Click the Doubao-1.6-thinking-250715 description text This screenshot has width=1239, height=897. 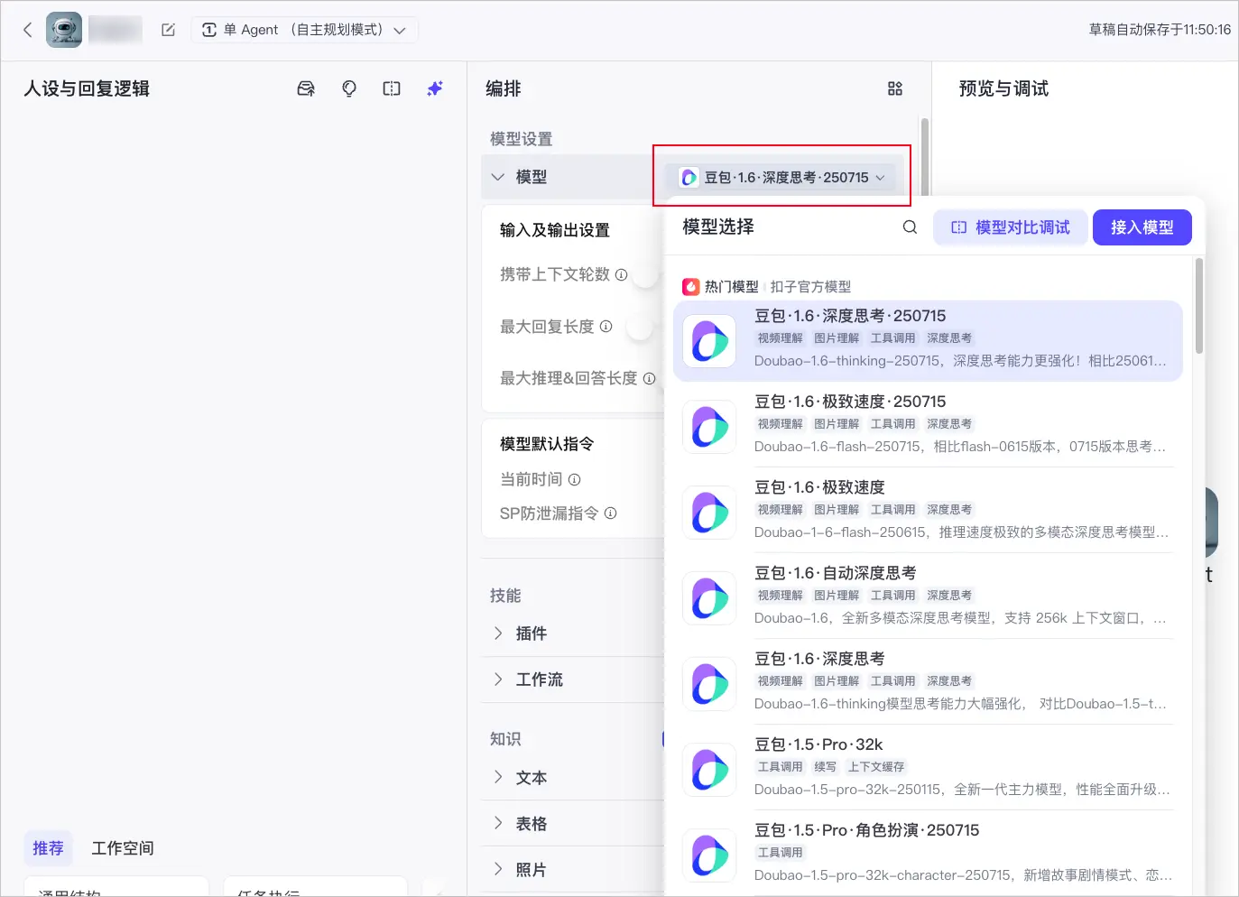(960, 361)
